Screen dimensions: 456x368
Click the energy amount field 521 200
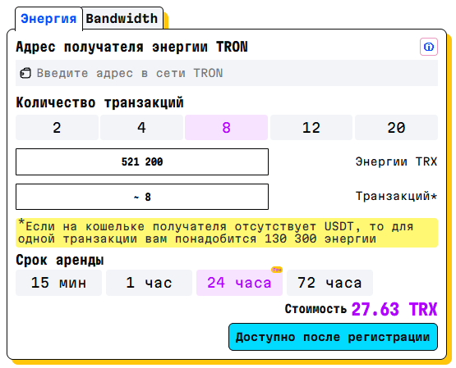pyautogui.click(x=142, y=161)
